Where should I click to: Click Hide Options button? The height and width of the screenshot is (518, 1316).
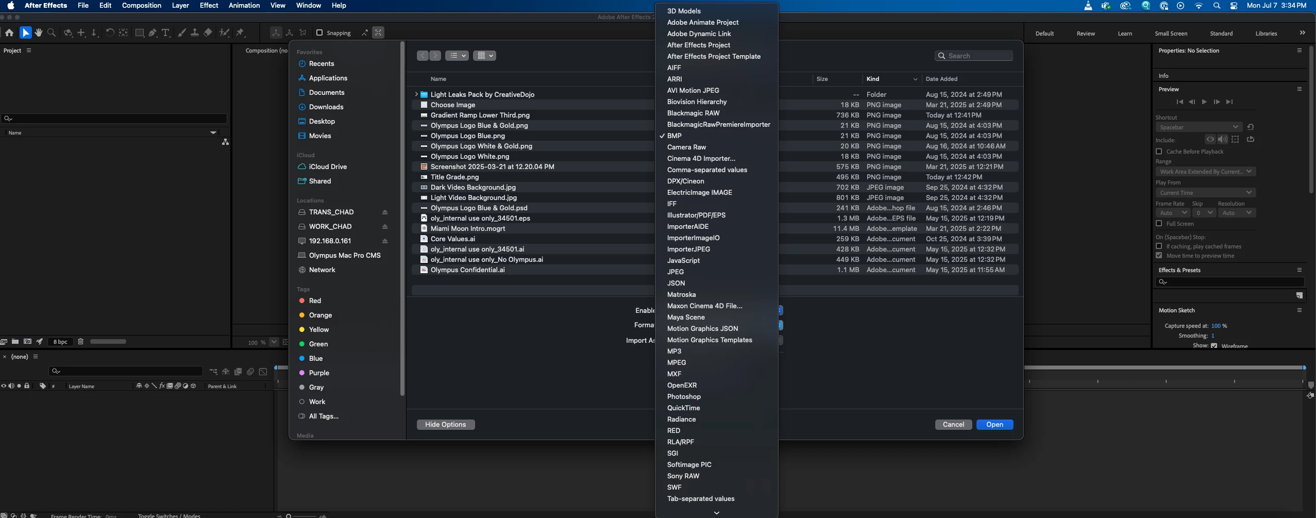[x=446, y=424]
